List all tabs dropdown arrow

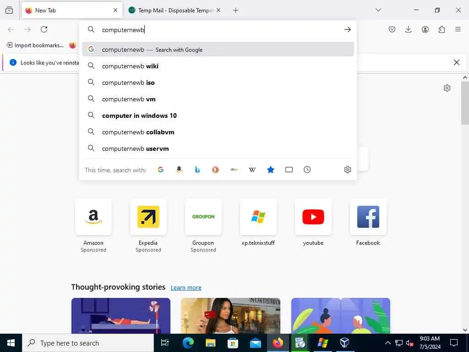(378, 10)
